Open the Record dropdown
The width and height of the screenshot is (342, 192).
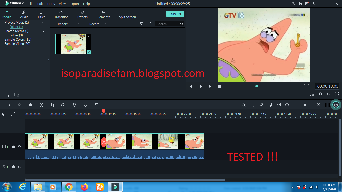pos(98,24)
